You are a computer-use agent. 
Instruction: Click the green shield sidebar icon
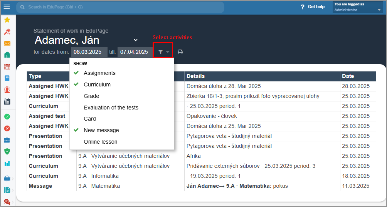(7, 151)
